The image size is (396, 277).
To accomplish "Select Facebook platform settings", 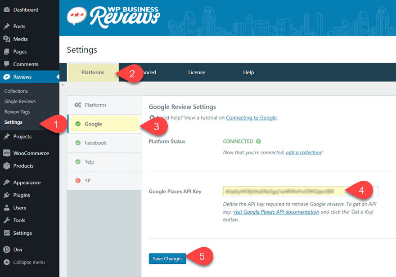I will 104,143.
